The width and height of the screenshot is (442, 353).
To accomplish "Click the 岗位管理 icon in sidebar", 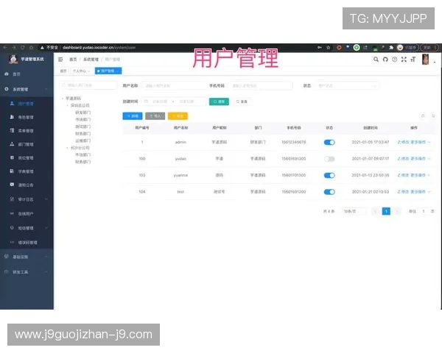I will point(12,157).
